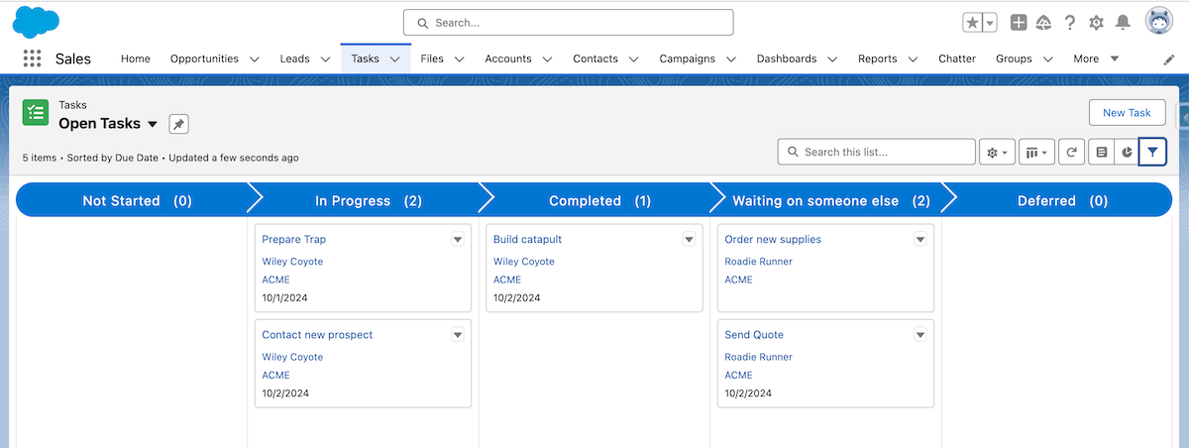Expand the Open Tasks list view dropdown
1189x448 pixels.
(x=153, y=124)
